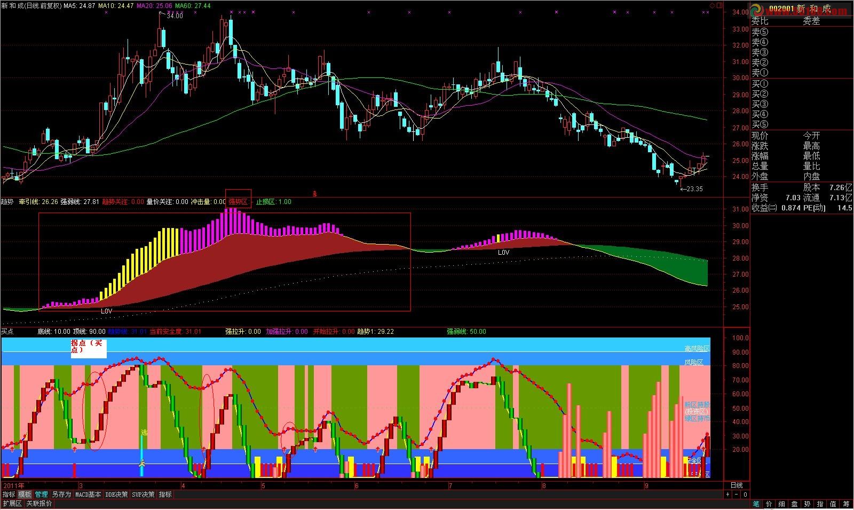The image size is (854, 510).
Task: Switch to the 模板 tab
Action: point(25,495)
